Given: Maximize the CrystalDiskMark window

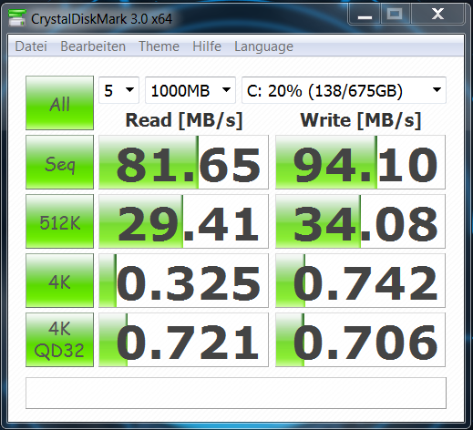Looking at the screenshot, I should 395,15.
